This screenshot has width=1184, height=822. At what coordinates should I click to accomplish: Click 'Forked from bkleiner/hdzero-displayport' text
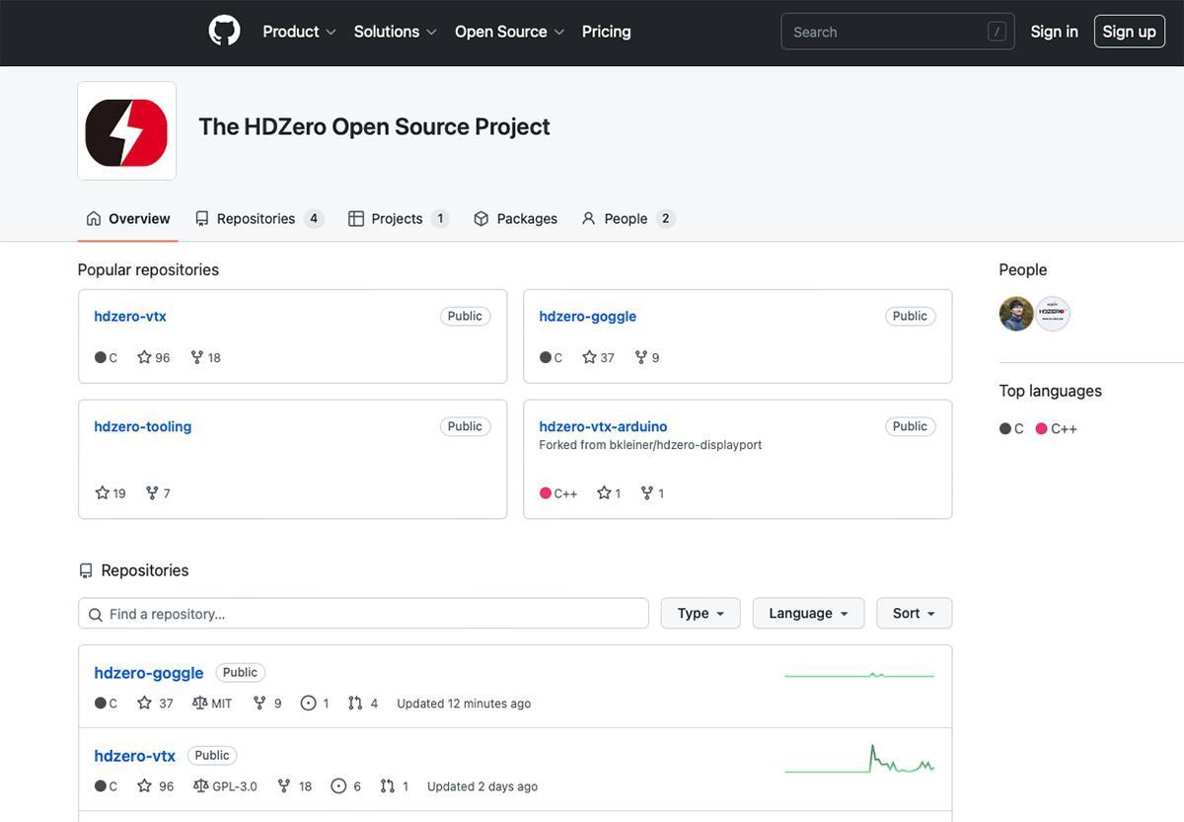tap(650, 445)
